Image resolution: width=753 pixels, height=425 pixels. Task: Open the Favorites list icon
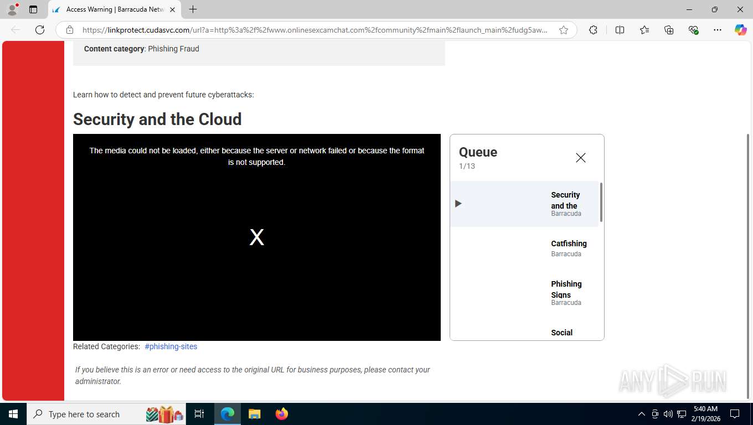coord(644,30)
